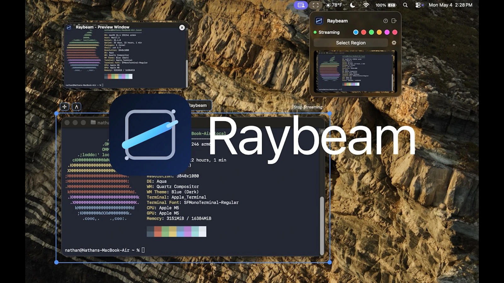Open the Focus moon icon in menu bar
The image size is (504, 283).
pyautogui.click(x=352, y=5)
